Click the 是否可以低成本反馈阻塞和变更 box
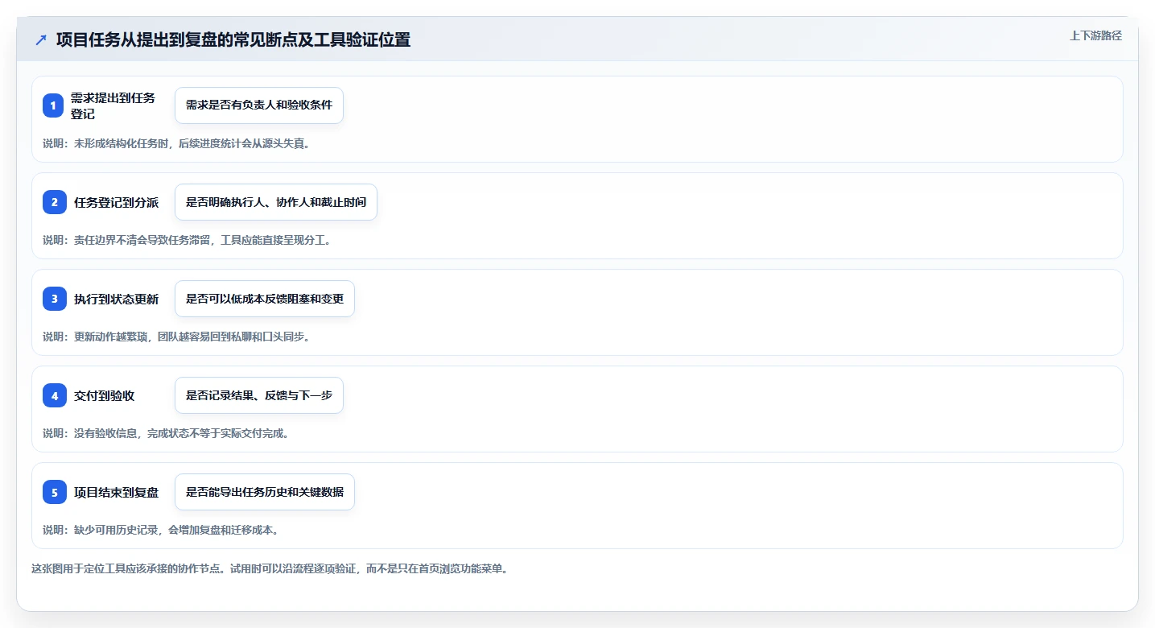1155x628 pixels. (x=265, y=299)
